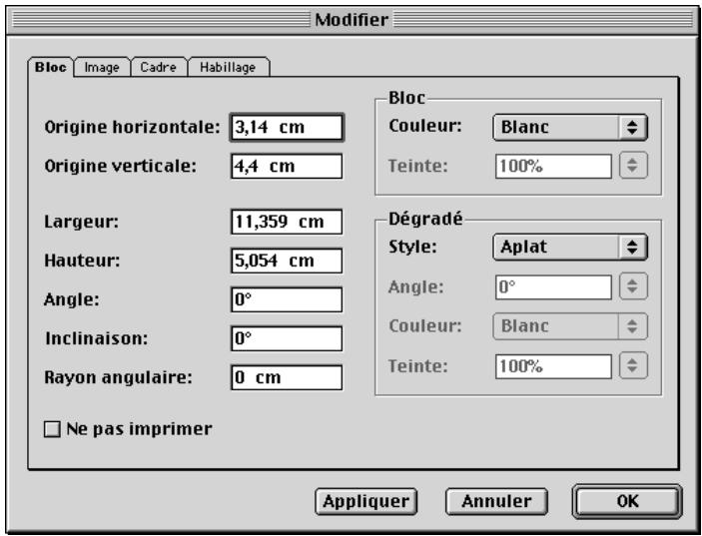The width and height of the screenshot is (702, 536).
Task: Click the Origine horizontale field
Action: click(x=287, y=128)
